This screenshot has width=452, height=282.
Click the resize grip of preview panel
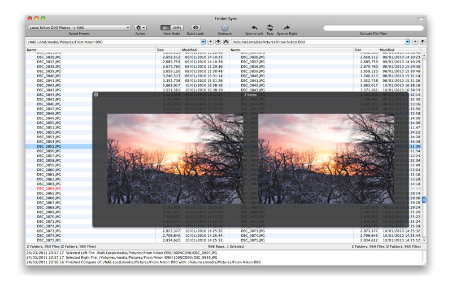pos(406,224)
